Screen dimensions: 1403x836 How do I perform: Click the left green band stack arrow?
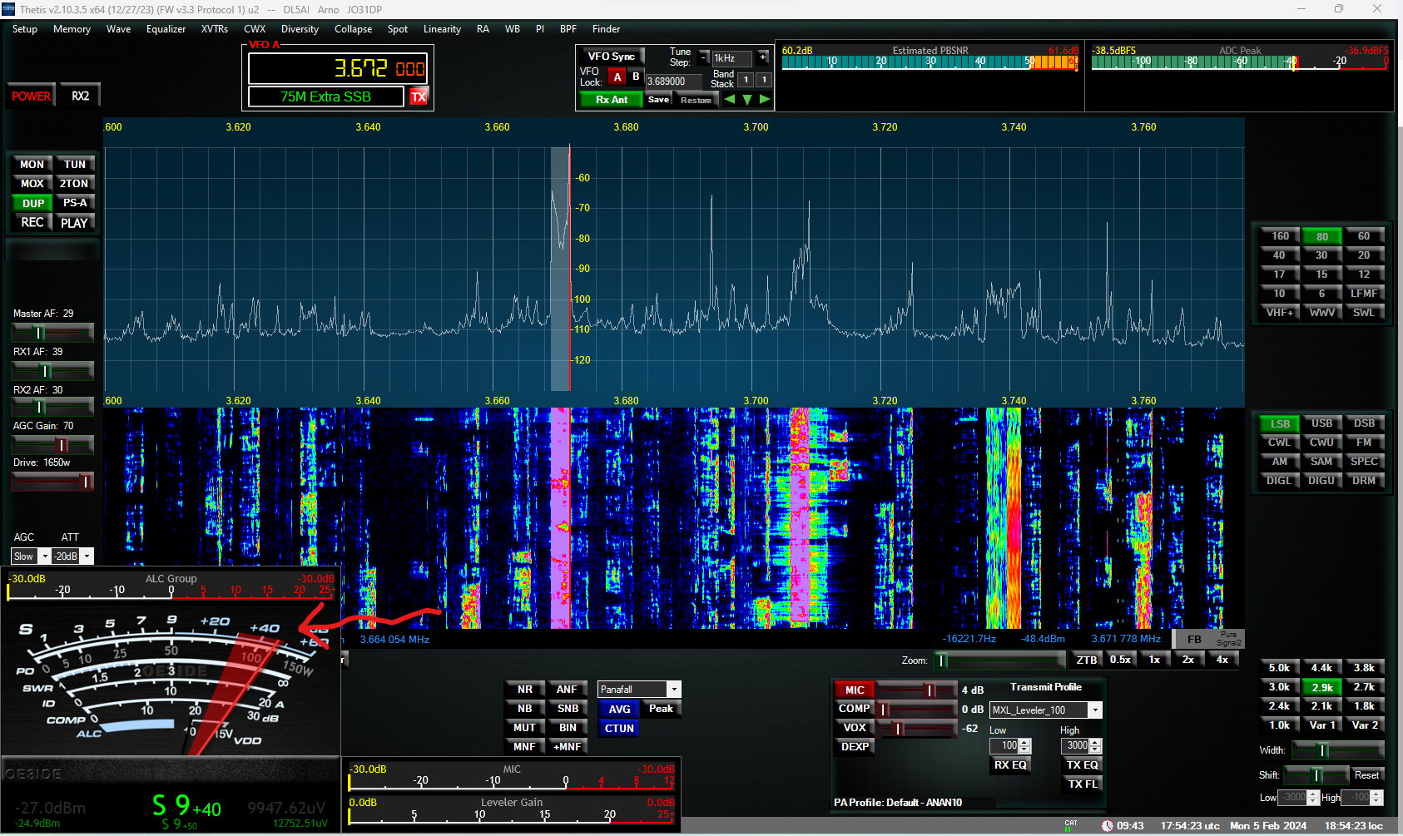(730, 99)
